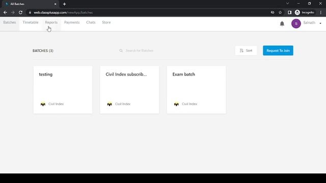
Task: Open the Exam batch card
Action: coord(196,90)
